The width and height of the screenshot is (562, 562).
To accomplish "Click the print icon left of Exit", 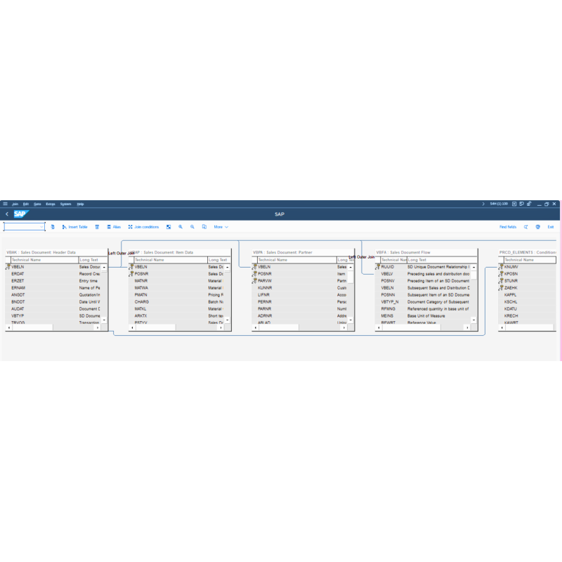I will coord(538,227).
